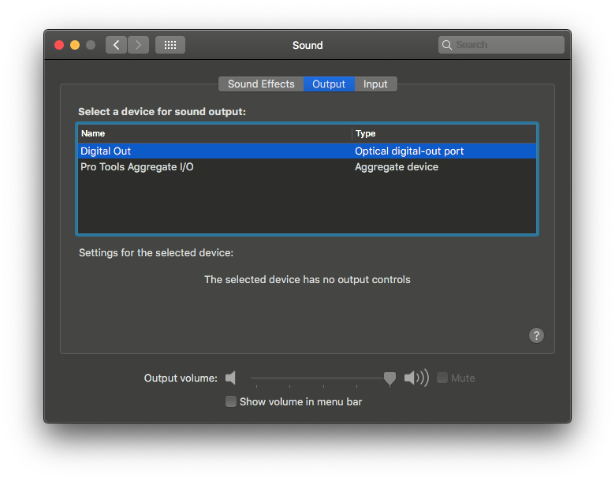Minimize the Sound window

(75, 45)
